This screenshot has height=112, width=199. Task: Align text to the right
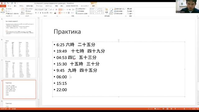[64, 13]
